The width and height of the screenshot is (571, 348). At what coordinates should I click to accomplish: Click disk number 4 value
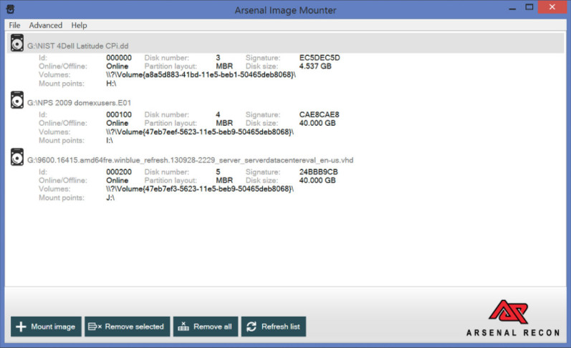click(x=218, y=114)
